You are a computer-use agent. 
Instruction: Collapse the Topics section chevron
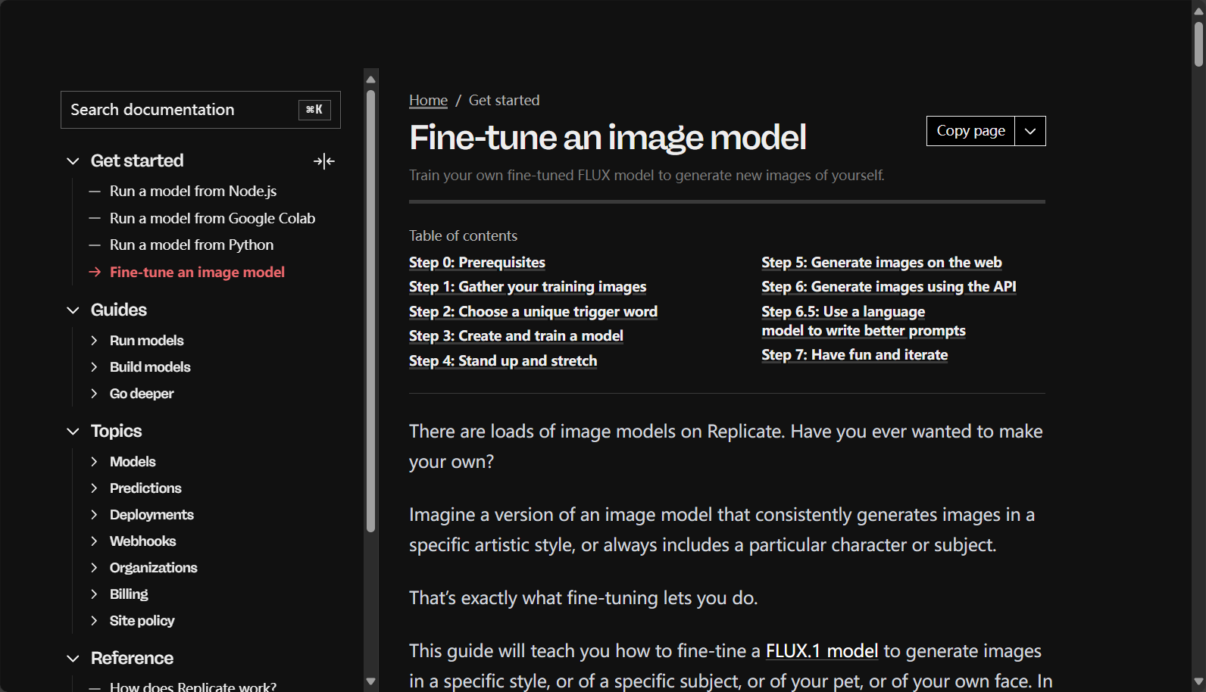pyautogui.click(x=73, y=432)
